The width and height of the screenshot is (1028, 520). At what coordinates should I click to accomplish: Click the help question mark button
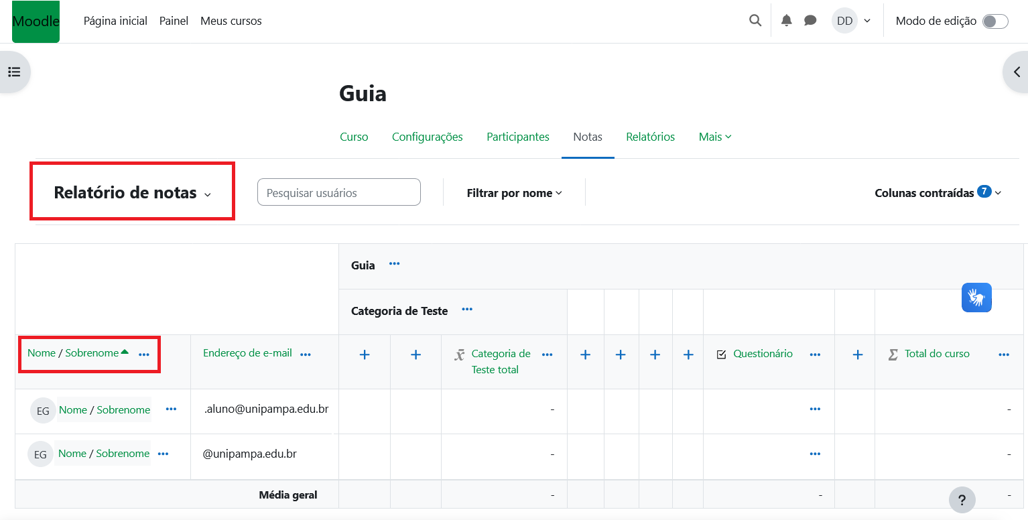click(x=962, y=500)
